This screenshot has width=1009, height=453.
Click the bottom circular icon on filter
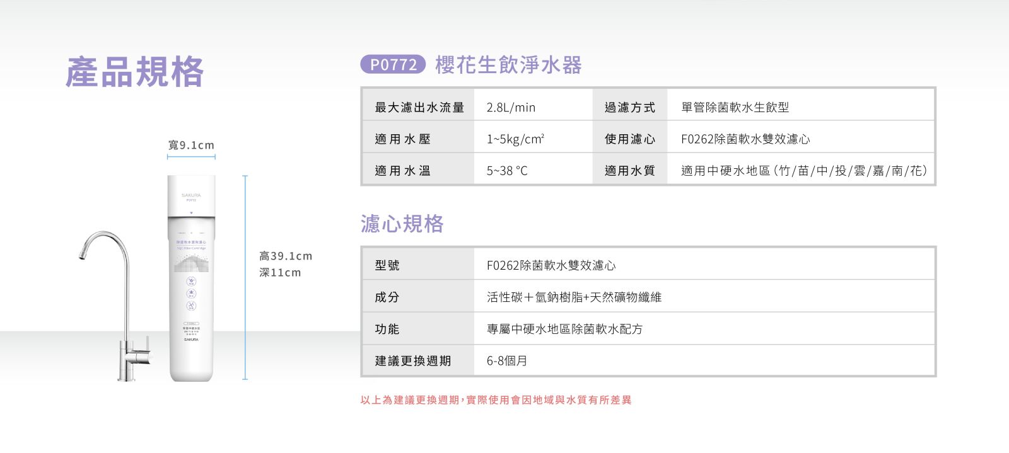pos(191,306)
